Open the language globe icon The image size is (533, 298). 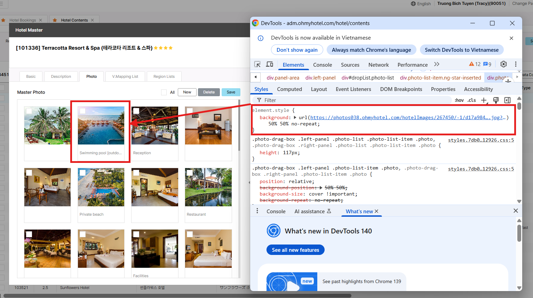(x=413, y=4)
